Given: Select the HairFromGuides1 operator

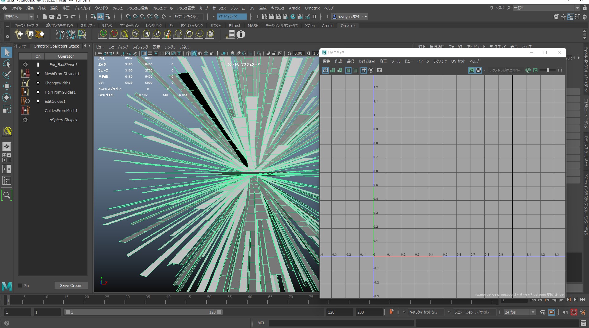Looking at the screenshot, I should tap(60, 92).
